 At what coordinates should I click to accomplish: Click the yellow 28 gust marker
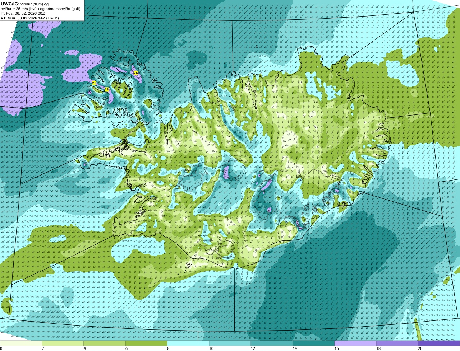pos(107,89)
